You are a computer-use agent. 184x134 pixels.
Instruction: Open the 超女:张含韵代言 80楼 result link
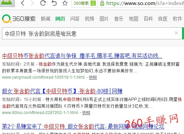pos(62,91)
